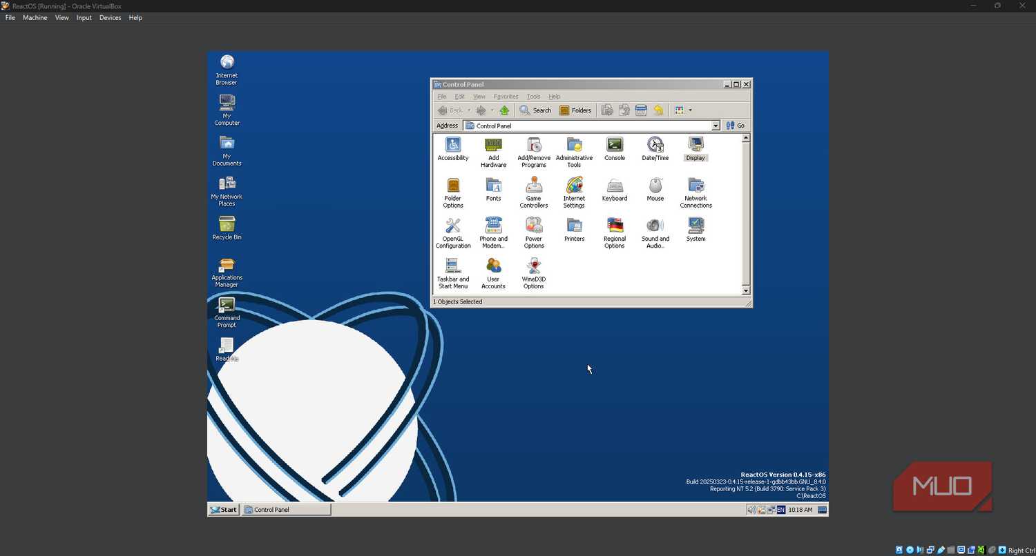1036x556 pixels.
Task: Open User Accounts
Action: (493, 274)
